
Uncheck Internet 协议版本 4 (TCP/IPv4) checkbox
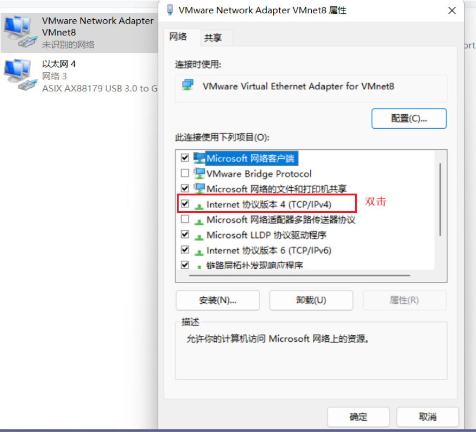185,204
